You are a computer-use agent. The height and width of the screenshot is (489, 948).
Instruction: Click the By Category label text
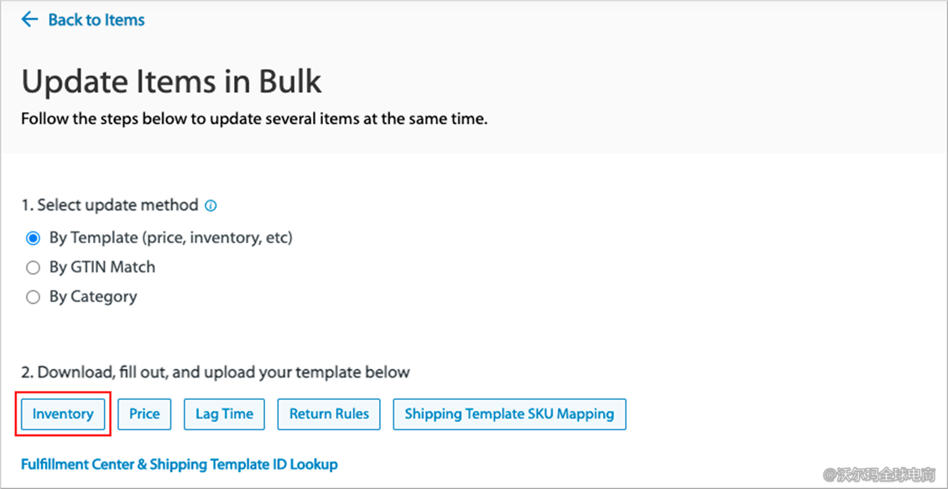(x=93, y=297)
